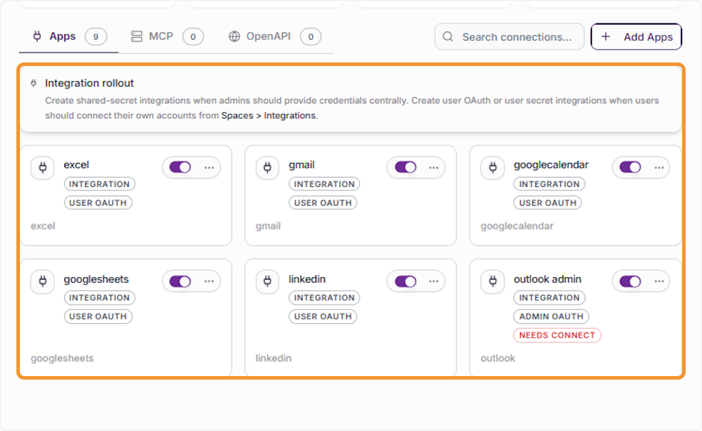Click the gmail card plug icon

[267, 168]
